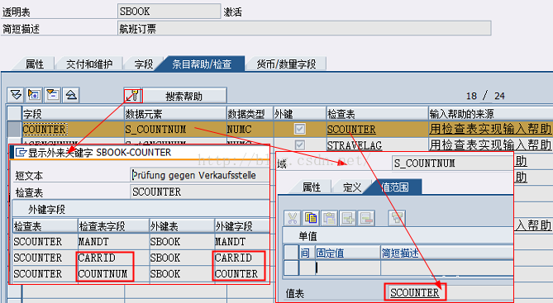Click 用检查表实现输入帮助 link in COUNTER row
The height and width of the screenshot is (303, 553).
pyautogui.click(x=490, y=129)
